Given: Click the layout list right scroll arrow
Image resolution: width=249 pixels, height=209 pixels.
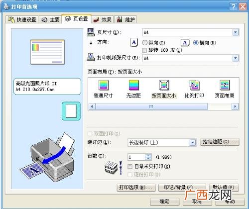Looking at the screenshot, I should (235, 106).
